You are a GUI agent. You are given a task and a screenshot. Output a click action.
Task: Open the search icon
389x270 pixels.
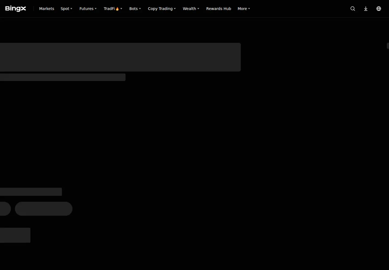(x=353, y=9)
